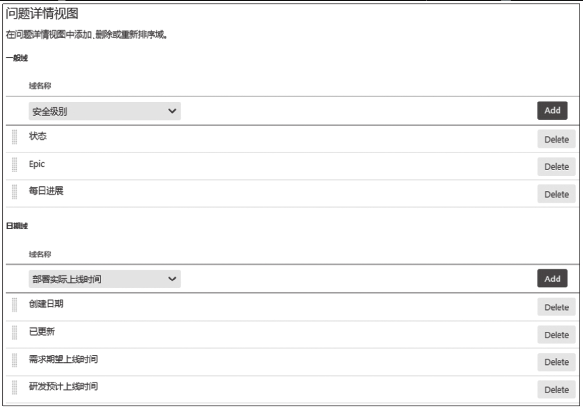
Task: Click the drag handle beside 已更新
Action: (15, 332)
